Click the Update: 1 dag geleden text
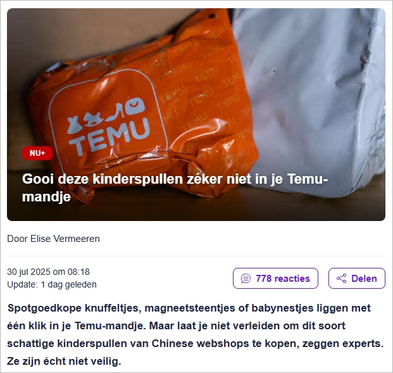 click(52, 285)
